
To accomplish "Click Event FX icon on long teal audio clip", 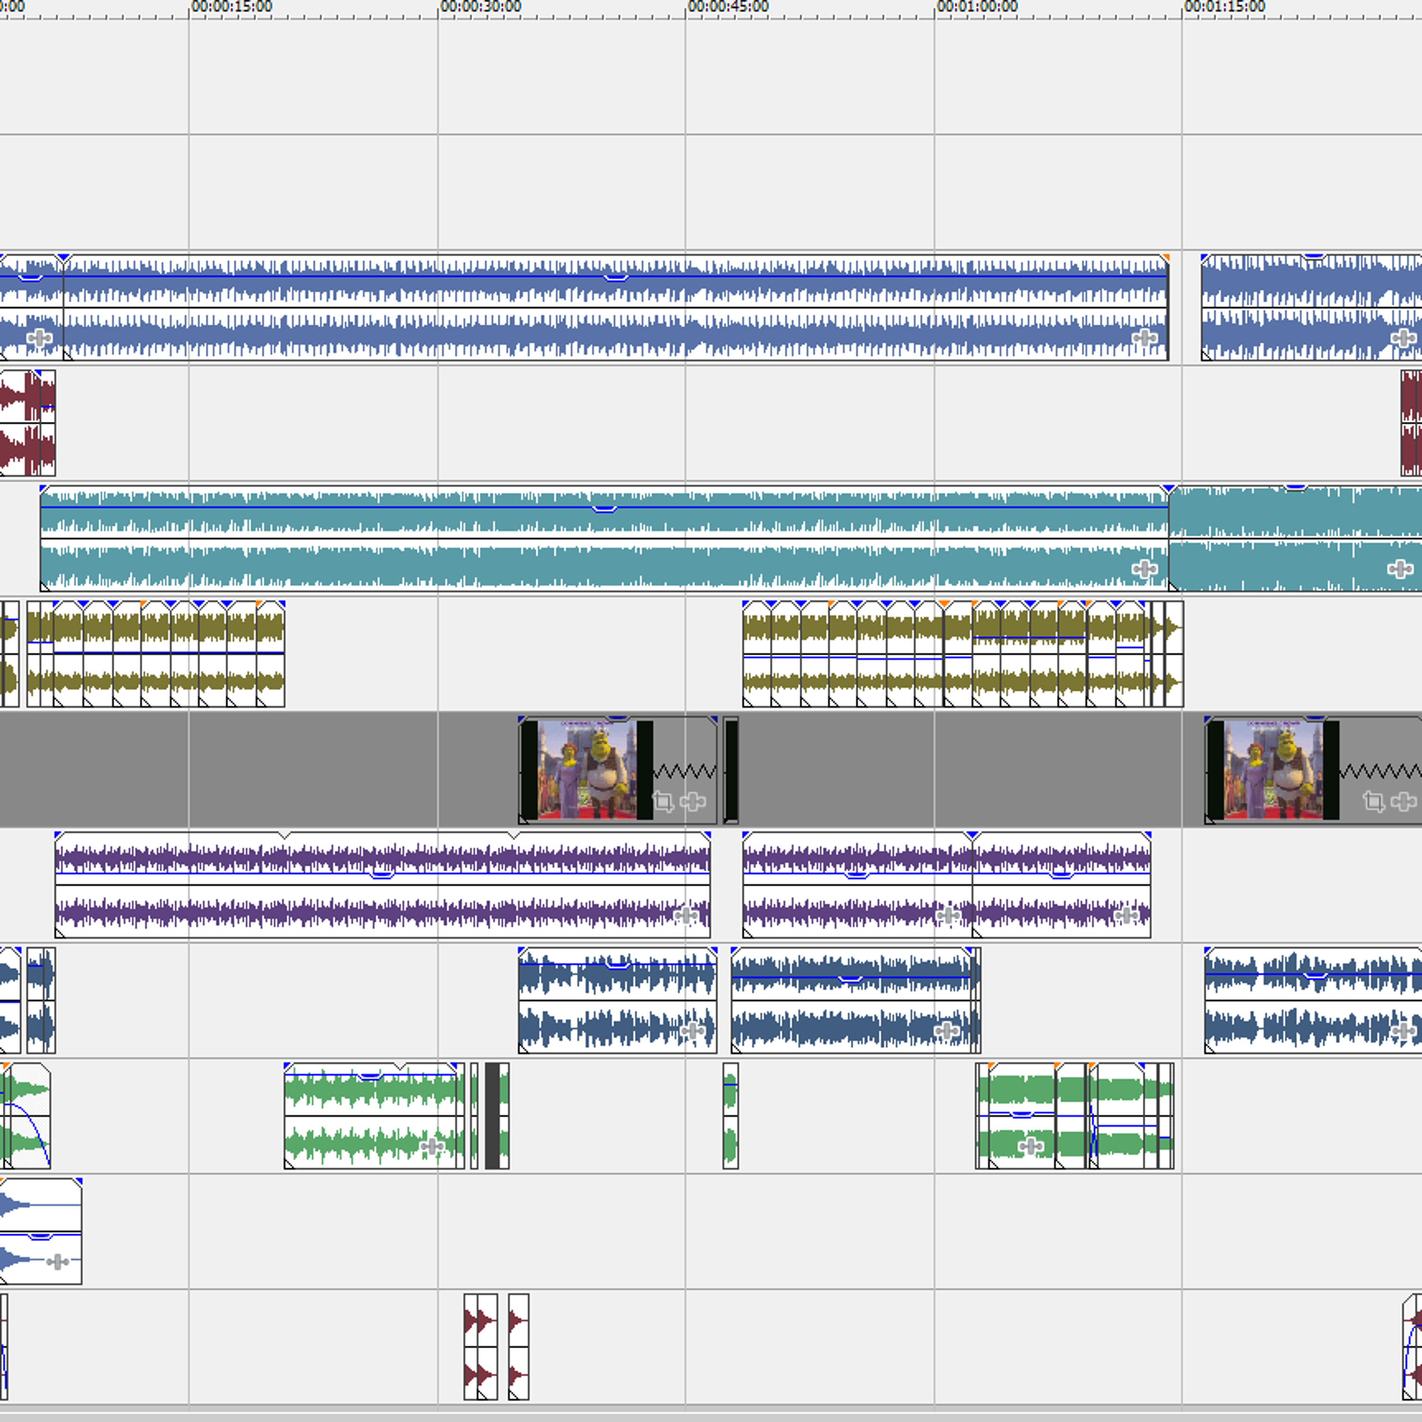I will tap(1144, 568).
